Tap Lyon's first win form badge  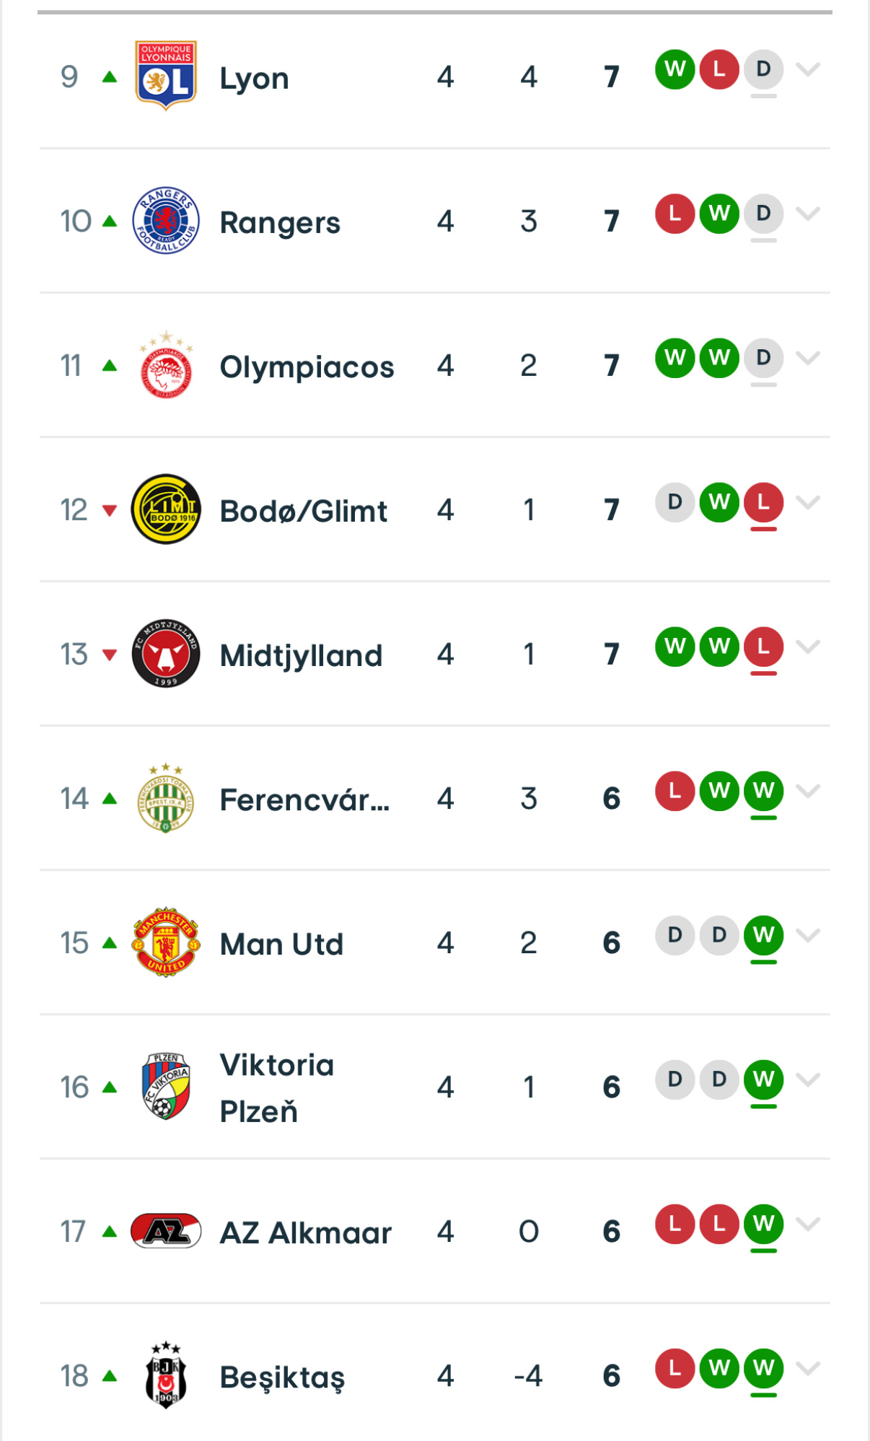pyautogui.click(x=675, y=69)
